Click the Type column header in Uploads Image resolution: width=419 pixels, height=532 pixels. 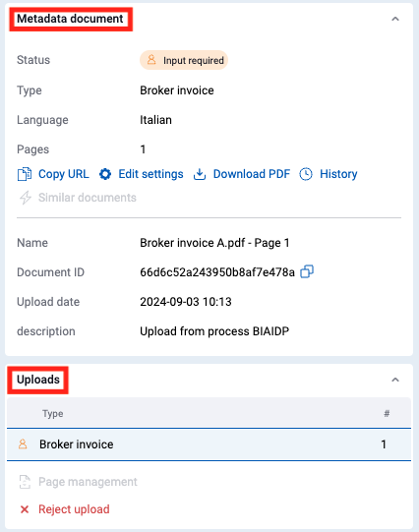52,414
